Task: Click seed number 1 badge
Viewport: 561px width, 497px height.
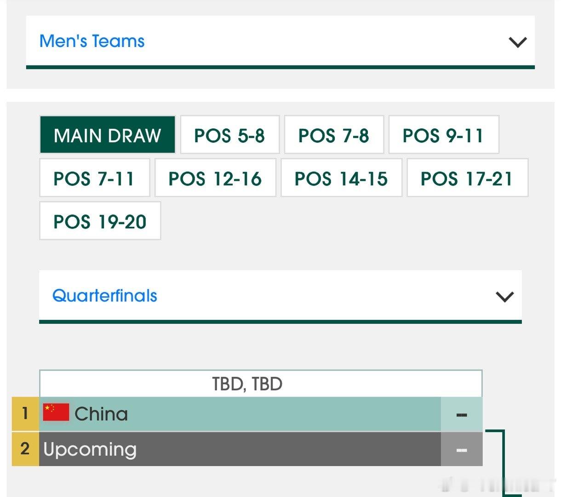Action: (x=25, y=414)
